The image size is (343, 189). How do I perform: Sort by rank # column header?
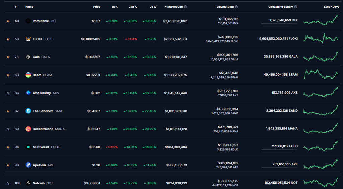click(15, 7)
